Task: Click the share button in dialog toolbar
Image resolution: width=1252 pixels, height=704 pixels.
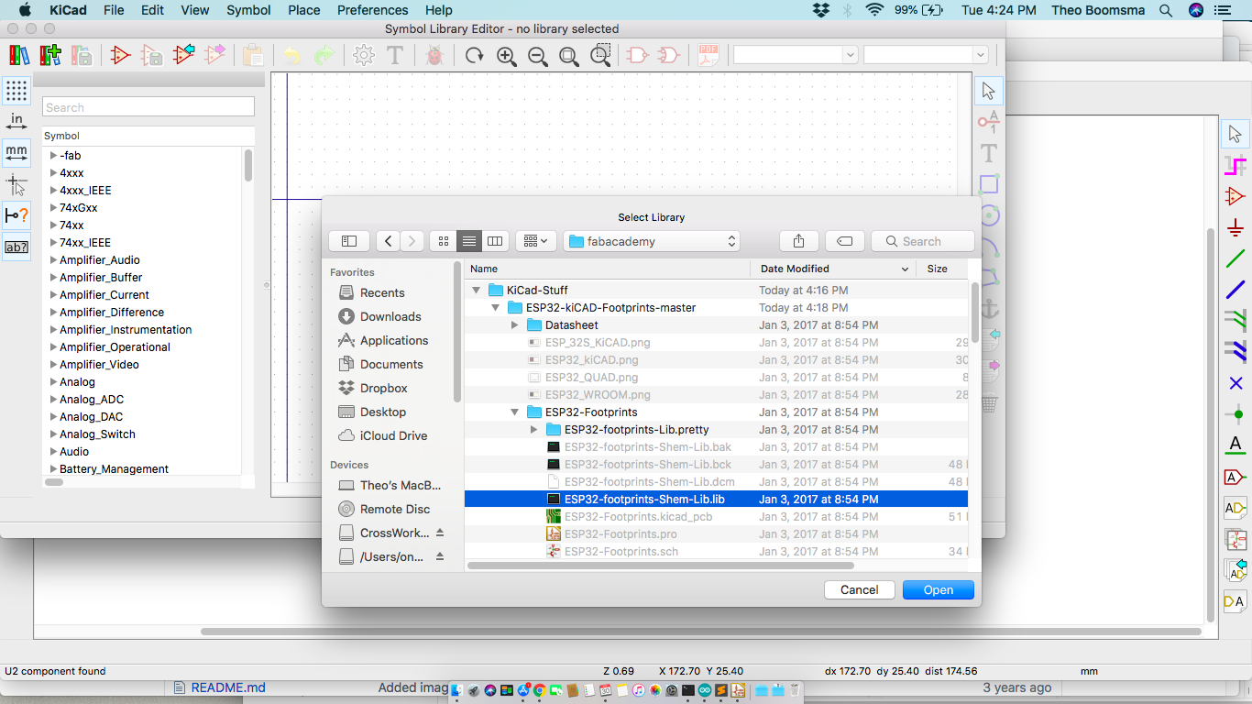Action: tap(798, 241)
